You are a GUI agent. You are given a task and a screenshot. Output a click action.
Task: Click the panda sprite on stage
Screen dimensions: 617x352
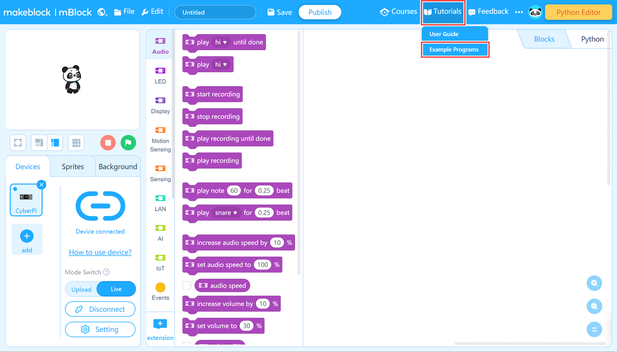point(72,79)
